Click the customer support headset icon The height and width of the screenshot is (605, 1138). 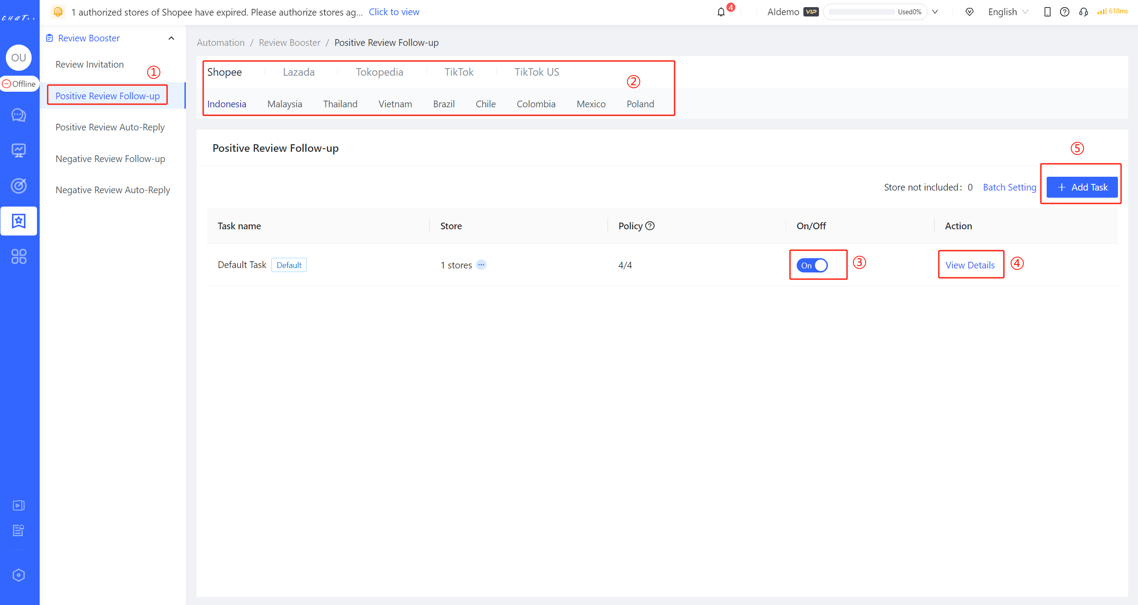click(x=1084, y=12)
